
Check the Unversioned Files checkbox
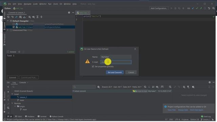[11, 30]
